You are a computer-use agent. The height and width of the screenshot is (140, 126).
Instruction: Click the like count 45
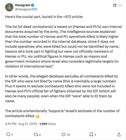tap(68, 135)
